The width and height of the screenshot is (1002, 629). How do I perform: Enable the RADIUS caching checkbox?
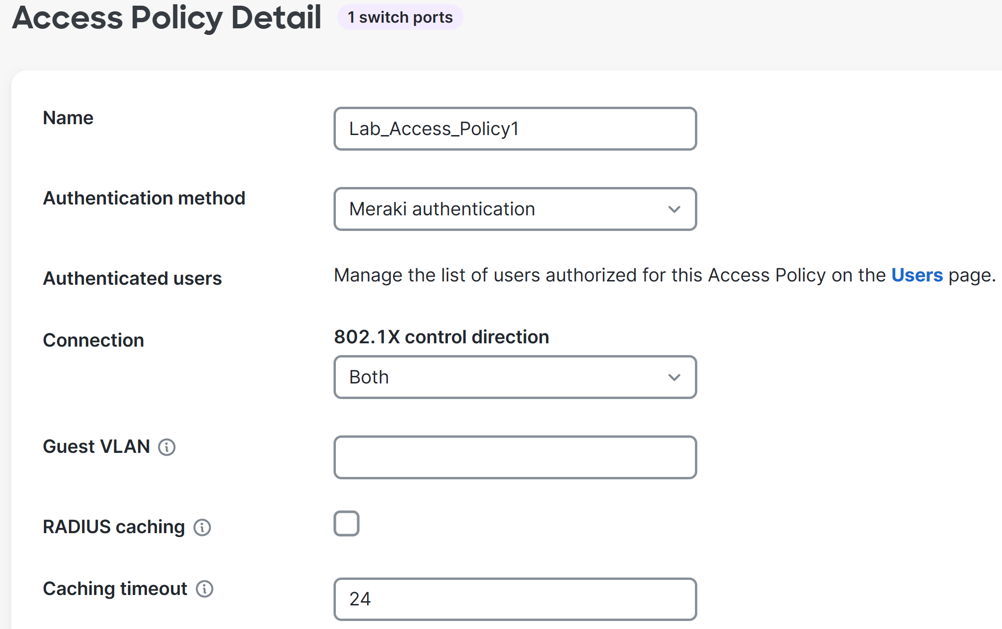346,523
